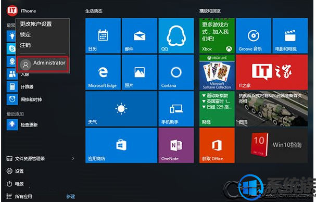This screenshot has height=202, width=316.
Task: Launch the QQ penguin tile
Action: [x=176, y=36]
